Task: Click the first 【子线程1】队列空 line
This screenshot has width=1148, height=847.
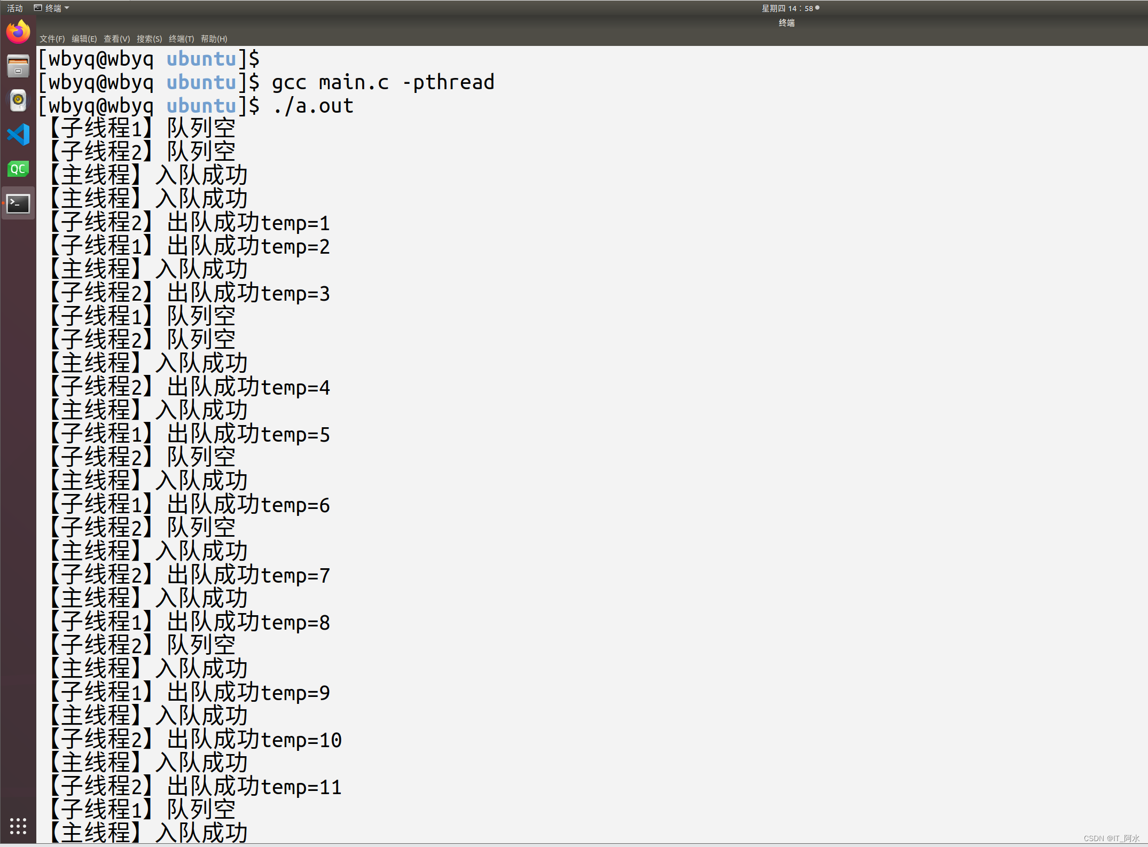Action: [143, 129]
